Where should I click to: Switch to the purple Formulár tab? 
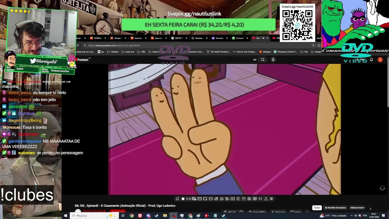pyautogui.click(x=219, y=38)
